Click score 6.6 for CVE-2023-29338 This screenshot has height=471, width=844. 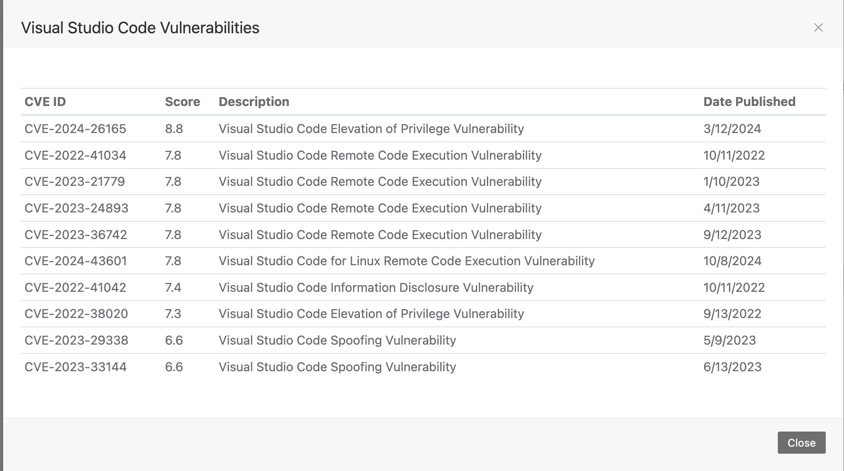[x=174, y=340]
